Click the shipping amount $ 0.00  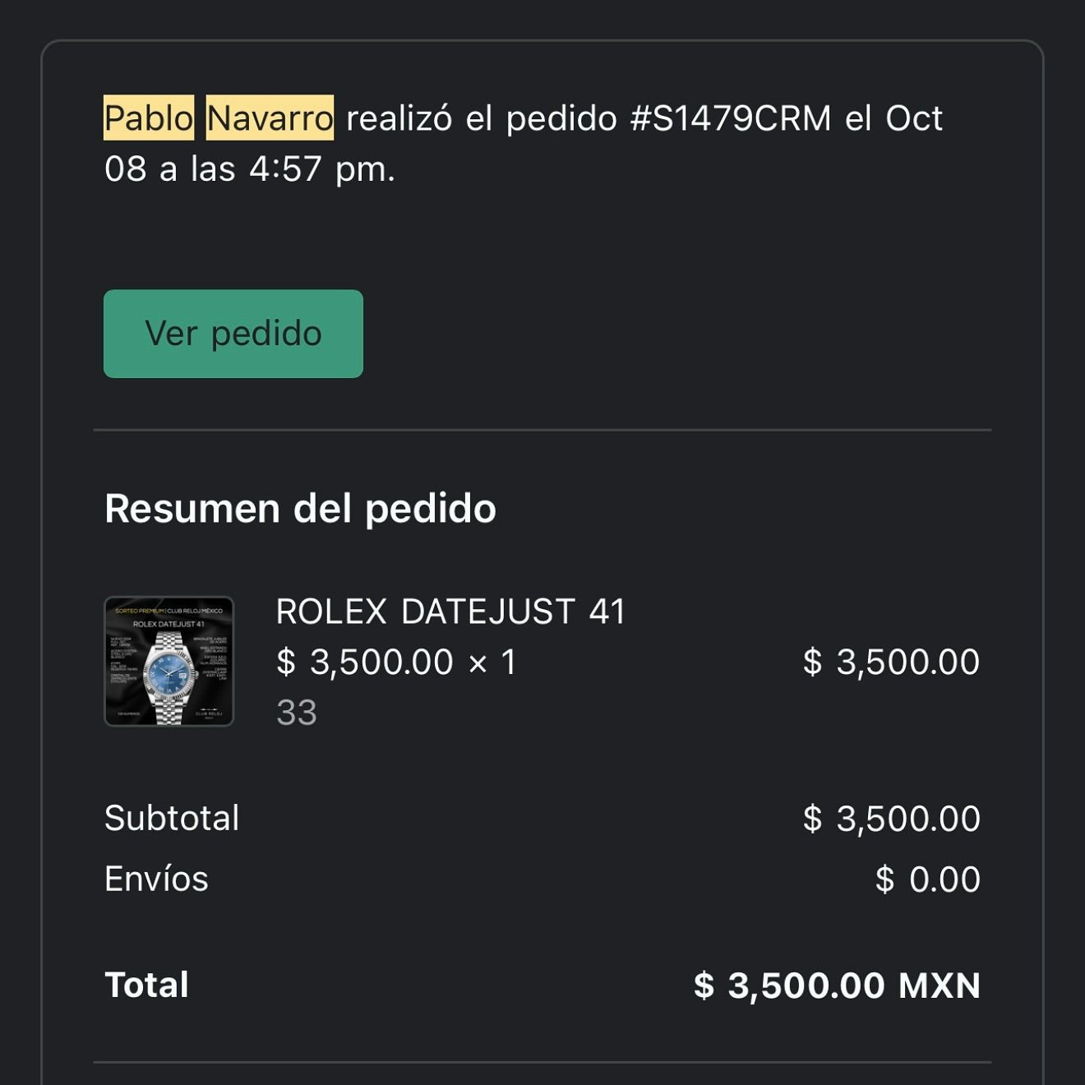coord(927,880)
